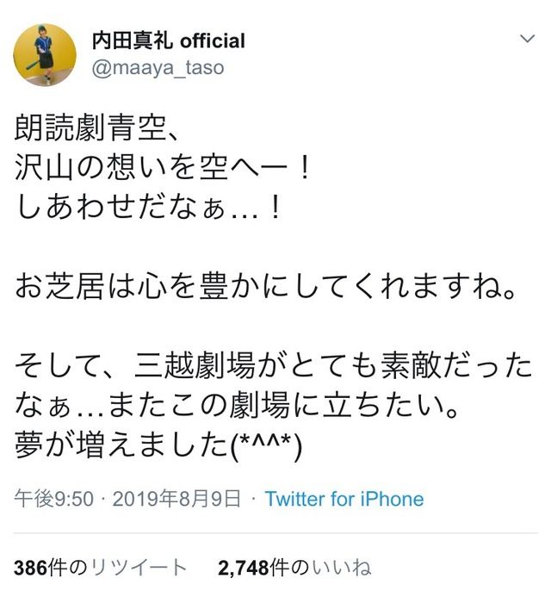Screen dimensions: 551x597
Task: Select the sentence お芝居は心を豊かにしてくれますね。
Action: click(266, 287)
